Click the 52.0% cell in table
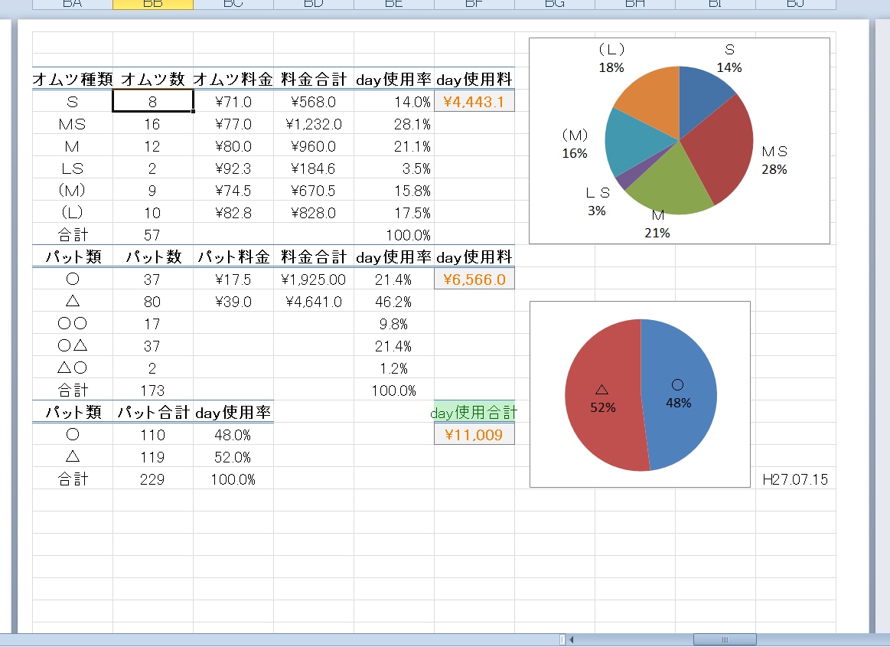The height and width of the screenshot is (647, 890). coord(233,456)
